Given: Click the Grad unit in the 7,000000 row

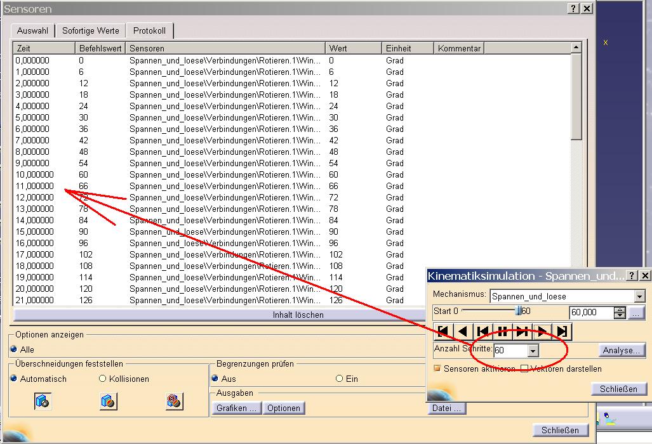Looking at the screenshot, I should pyautogui.click(x=395, y=140).
